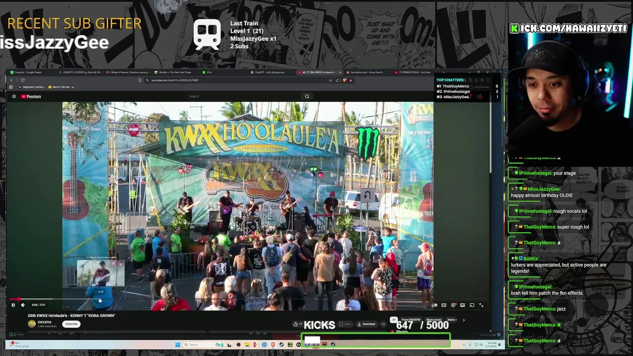Viewport: 633px width, 356px height.
Task: Click MissJazzyGee username in chat
Action: pos(543,189)
